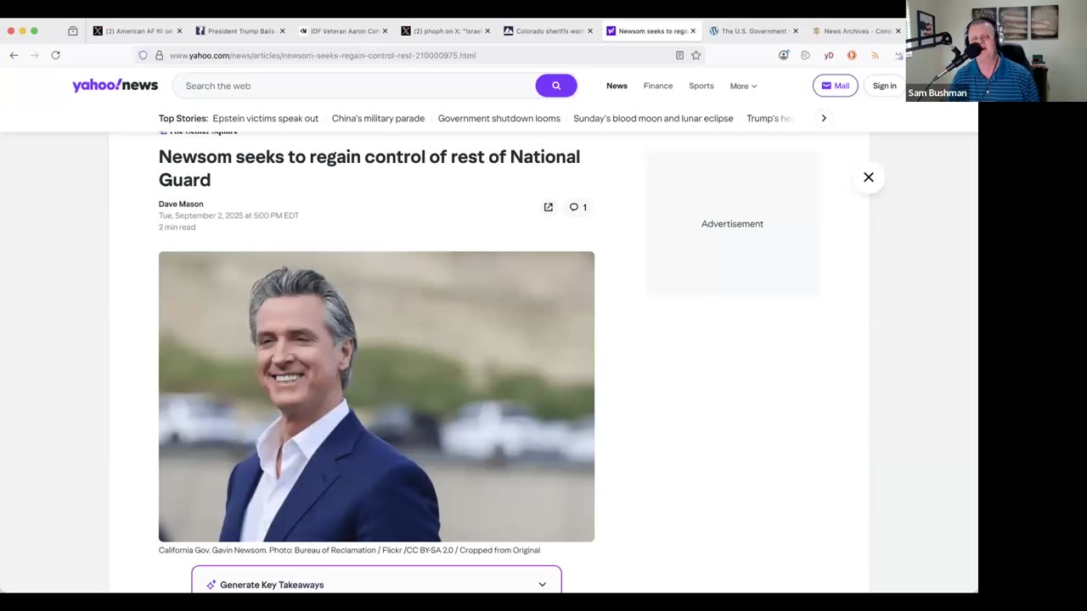1087x611 pixels.
Task: Close the 'American AF' X tab
Action: (x=179, y=31)
